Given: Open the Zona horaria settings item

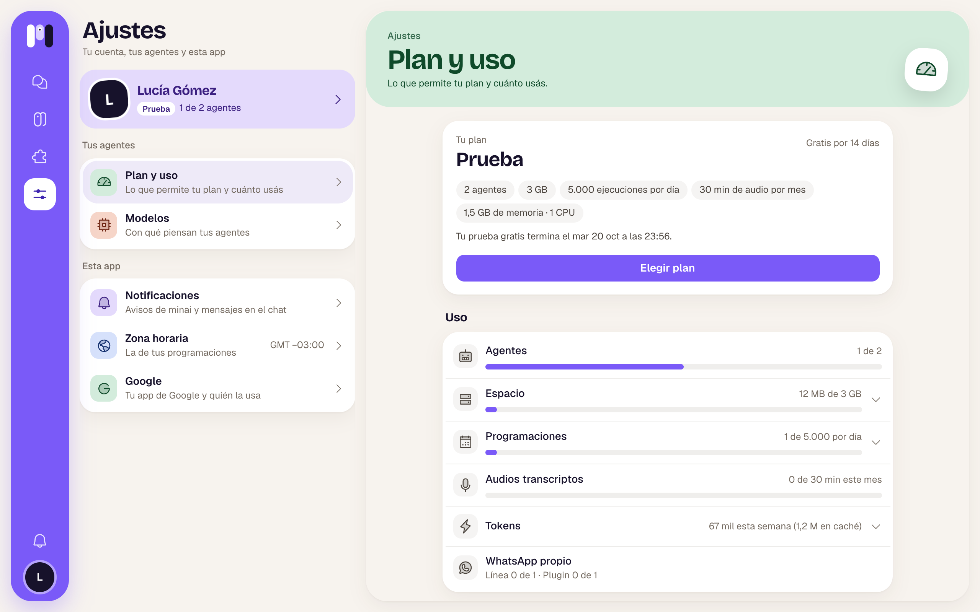Looking at the screenshot, I should click(x=217, y=345).
